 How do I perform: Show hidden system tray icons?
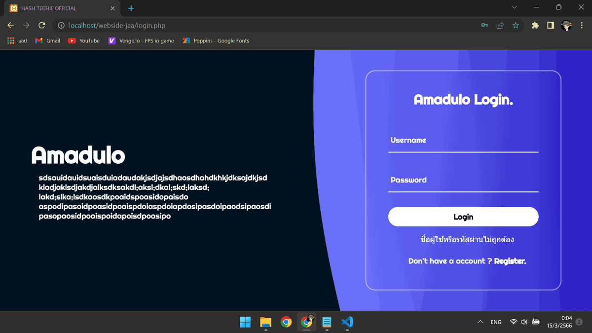480,322
